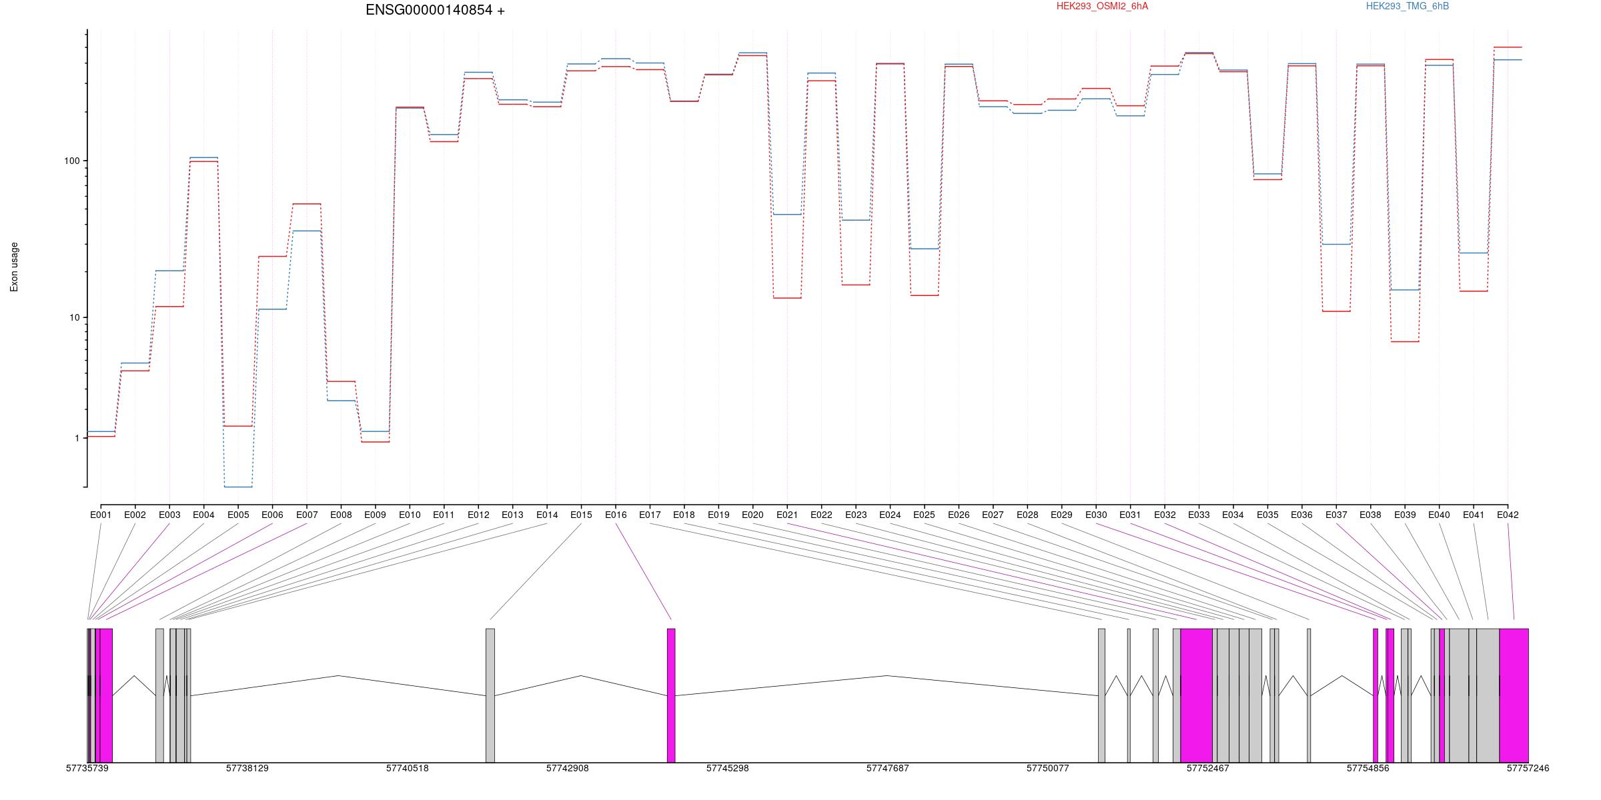Select exon label E018
The width and height of the screenshot is (1601, 800).
click(684, 515)
